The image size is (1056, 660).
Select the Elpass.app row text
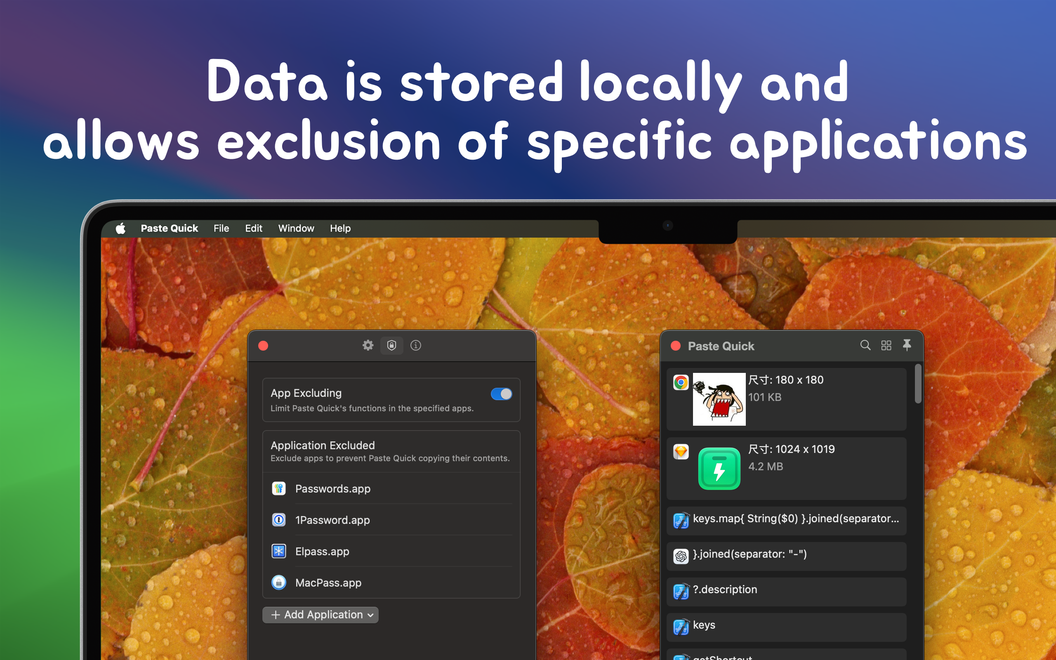(x=322, y=552)
